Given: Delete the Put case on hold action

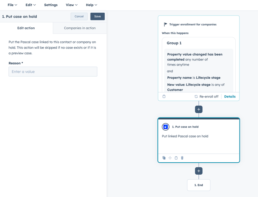Looking at the screenshot, I should pyautogui.click(x=182, y=158).
